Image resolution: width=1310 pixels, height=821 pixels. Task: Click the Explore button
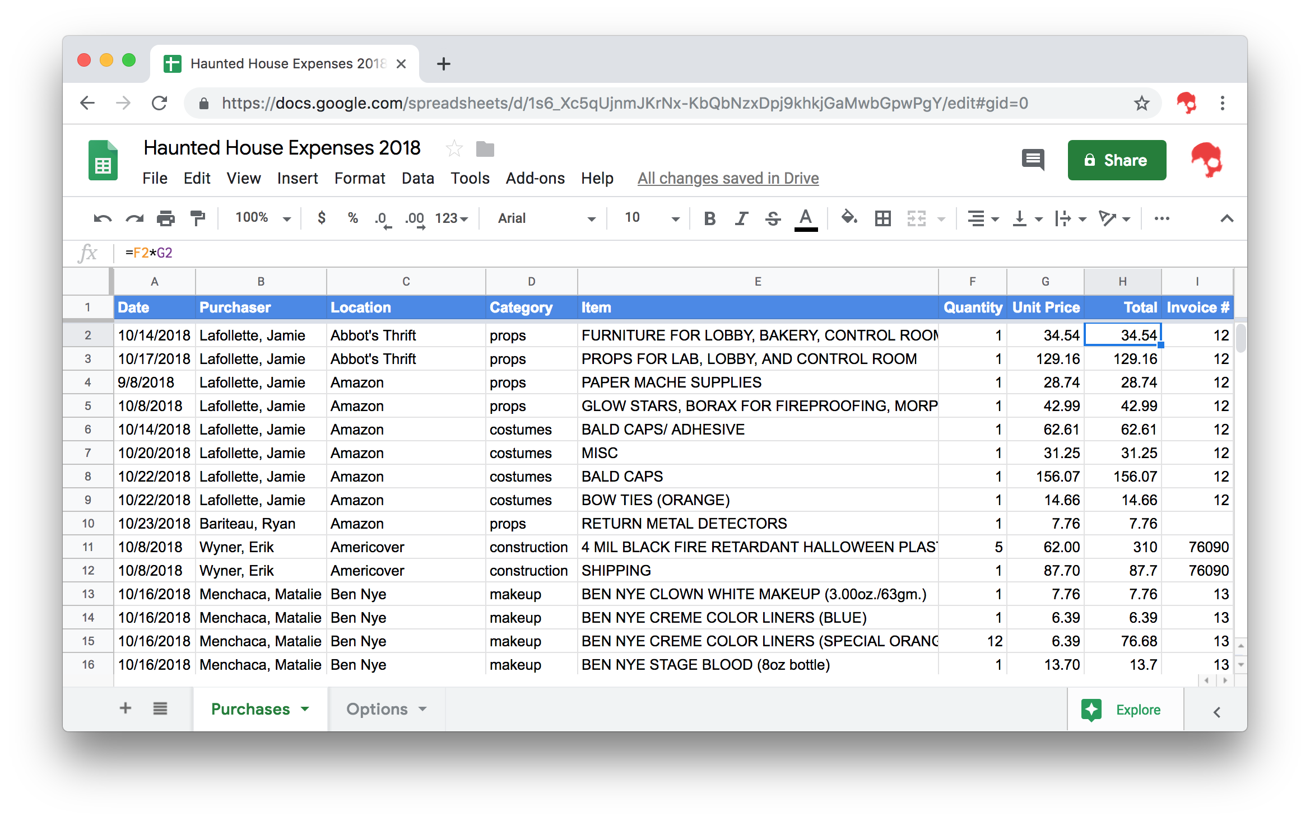pyautogui.click(x=1125, y=710)
